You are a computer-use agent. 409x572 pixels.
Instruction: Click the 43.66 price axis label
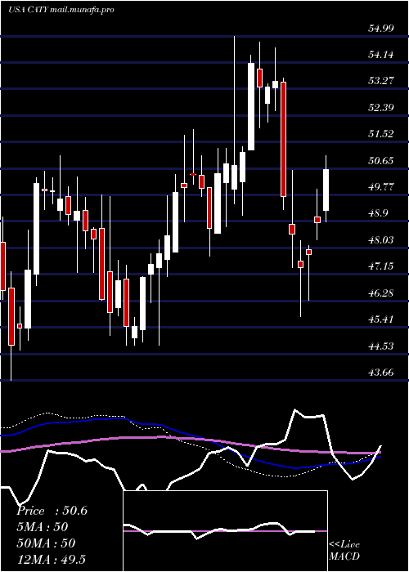pyautogui.click(x=381, y=373)
